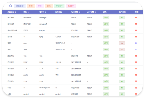Click the 四川万源 unit cell
Image resolution: width=145 pixels, height=99 pixels.
tap(11, 24)
